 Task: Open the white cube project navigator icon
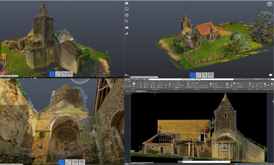[270, 75]
